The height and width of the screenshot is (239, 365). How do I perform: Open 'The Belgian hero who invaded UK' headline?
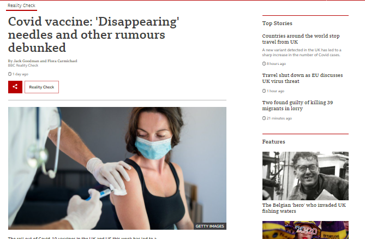point(304,208)
